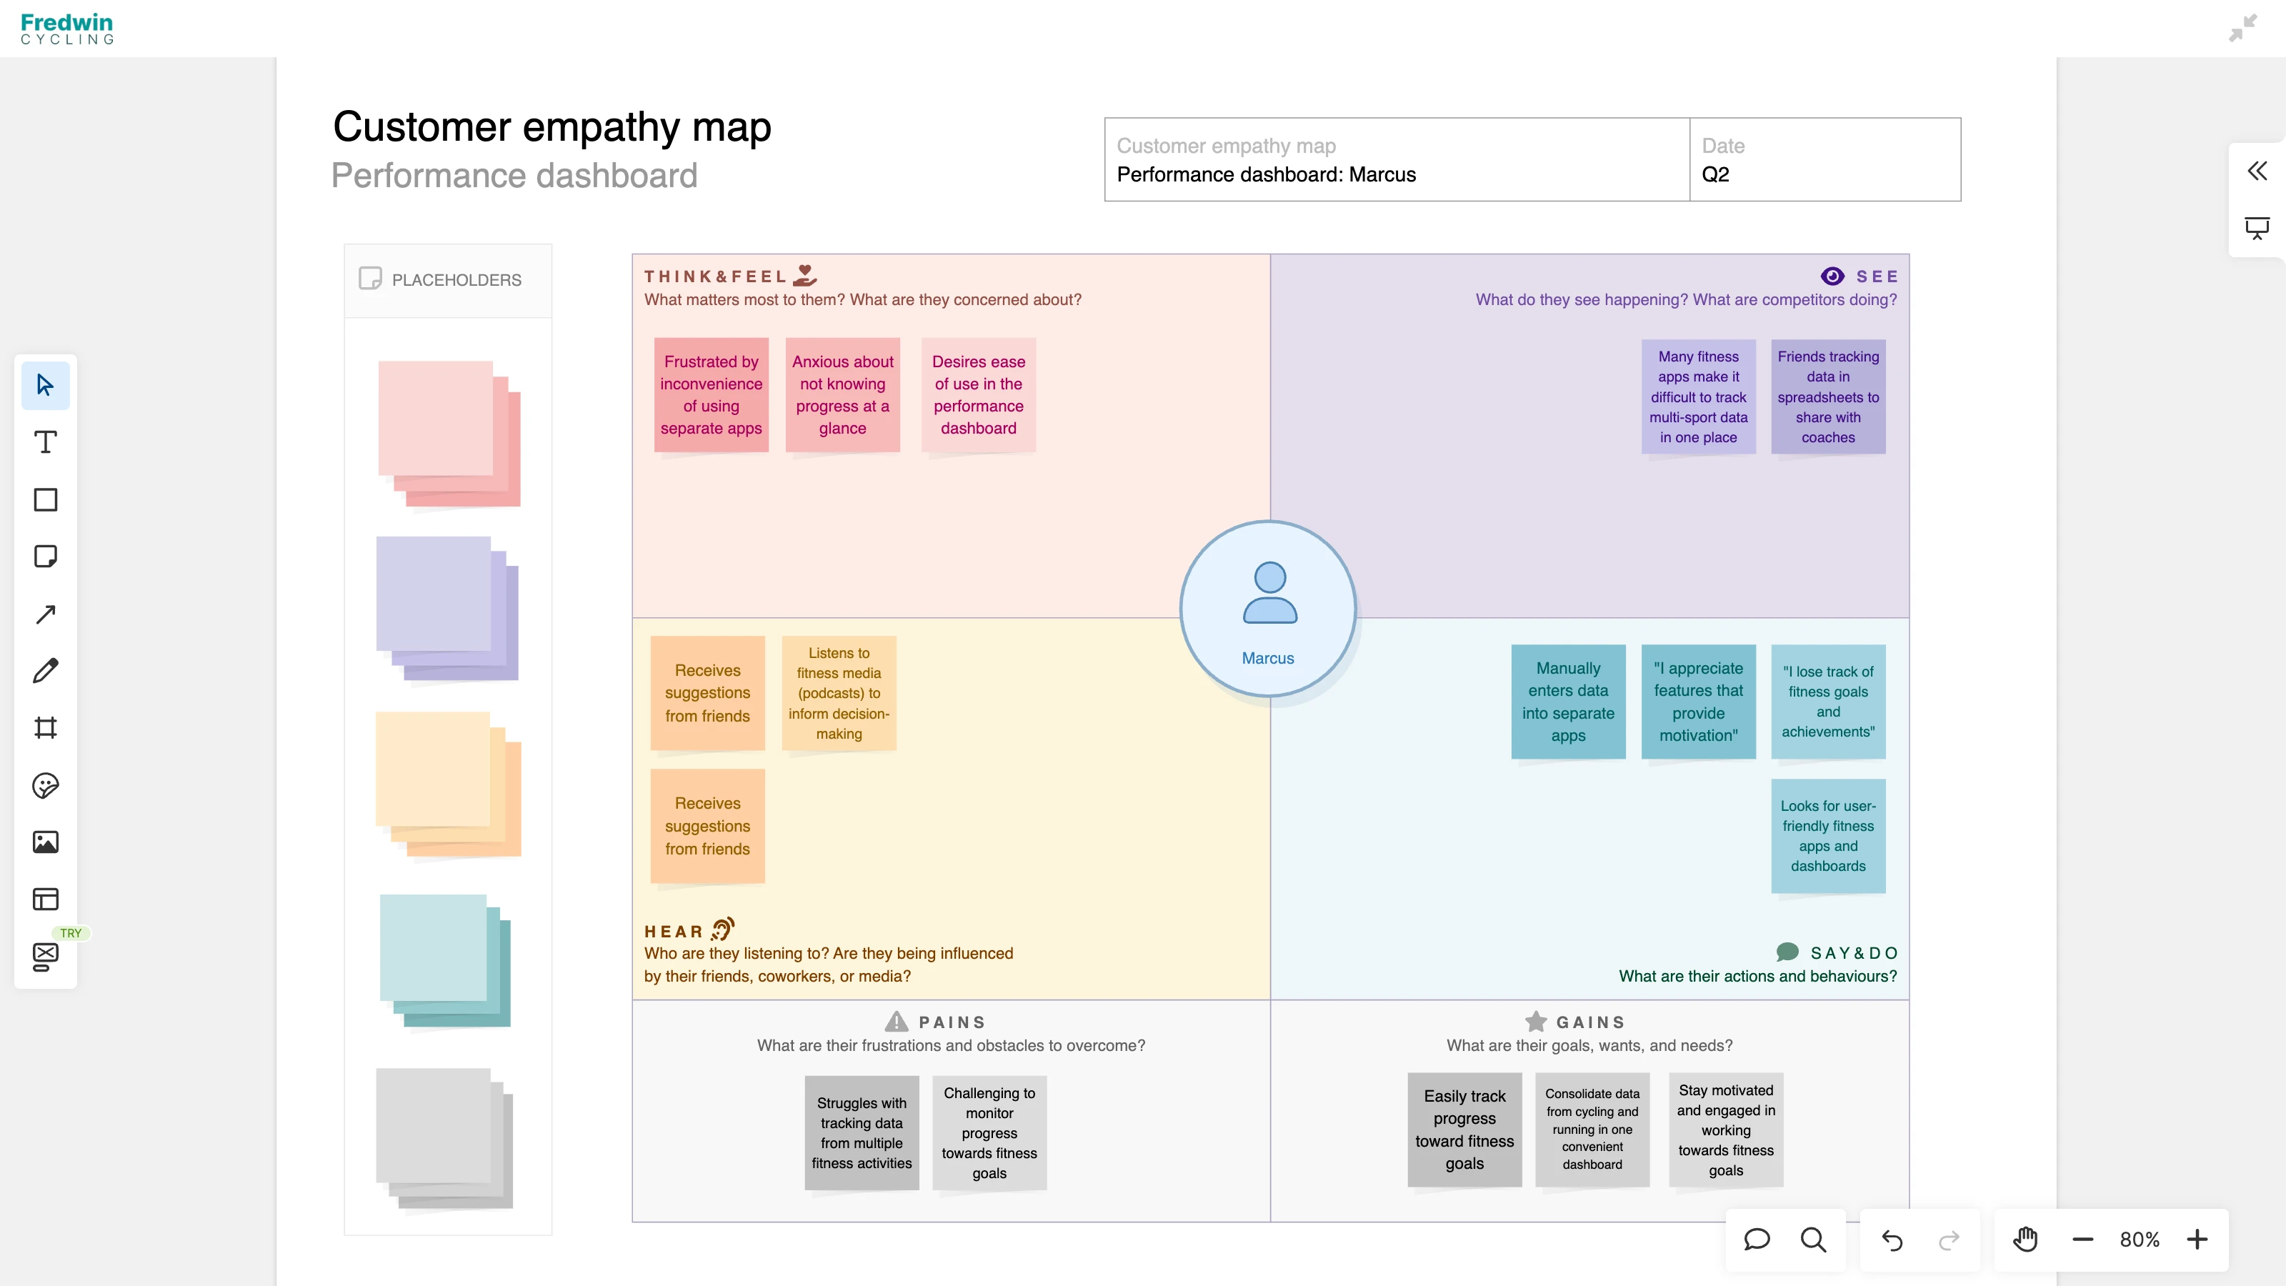Screen dimensions: 2286x1286
Task: Select the Arrow connector tool
Action: click(45, 614)
